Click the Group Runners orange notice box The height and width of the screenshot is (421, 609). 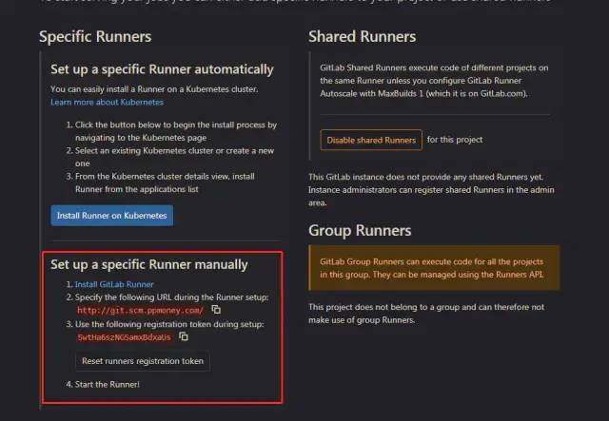434,268
